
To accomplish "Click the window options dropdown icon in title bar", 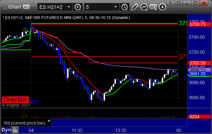I will pos(179,3).
